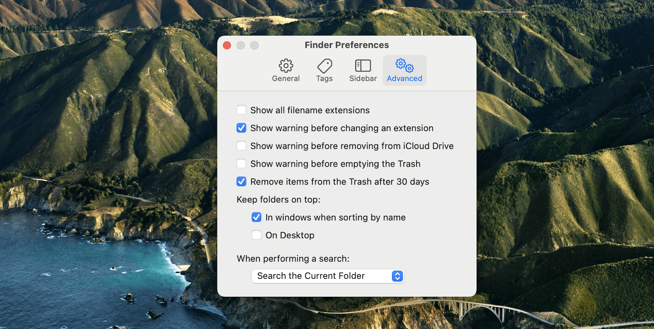This screenshot has width=654, height=329.
Task: Uncheck In windows when sorting by name
Action: (257, 217)
